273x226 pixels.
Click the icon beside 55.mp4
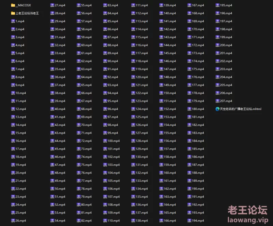click(79, 5)
